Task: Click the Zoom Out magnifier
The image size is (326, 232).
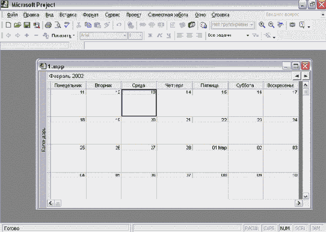Action: (x=271, y=25)
